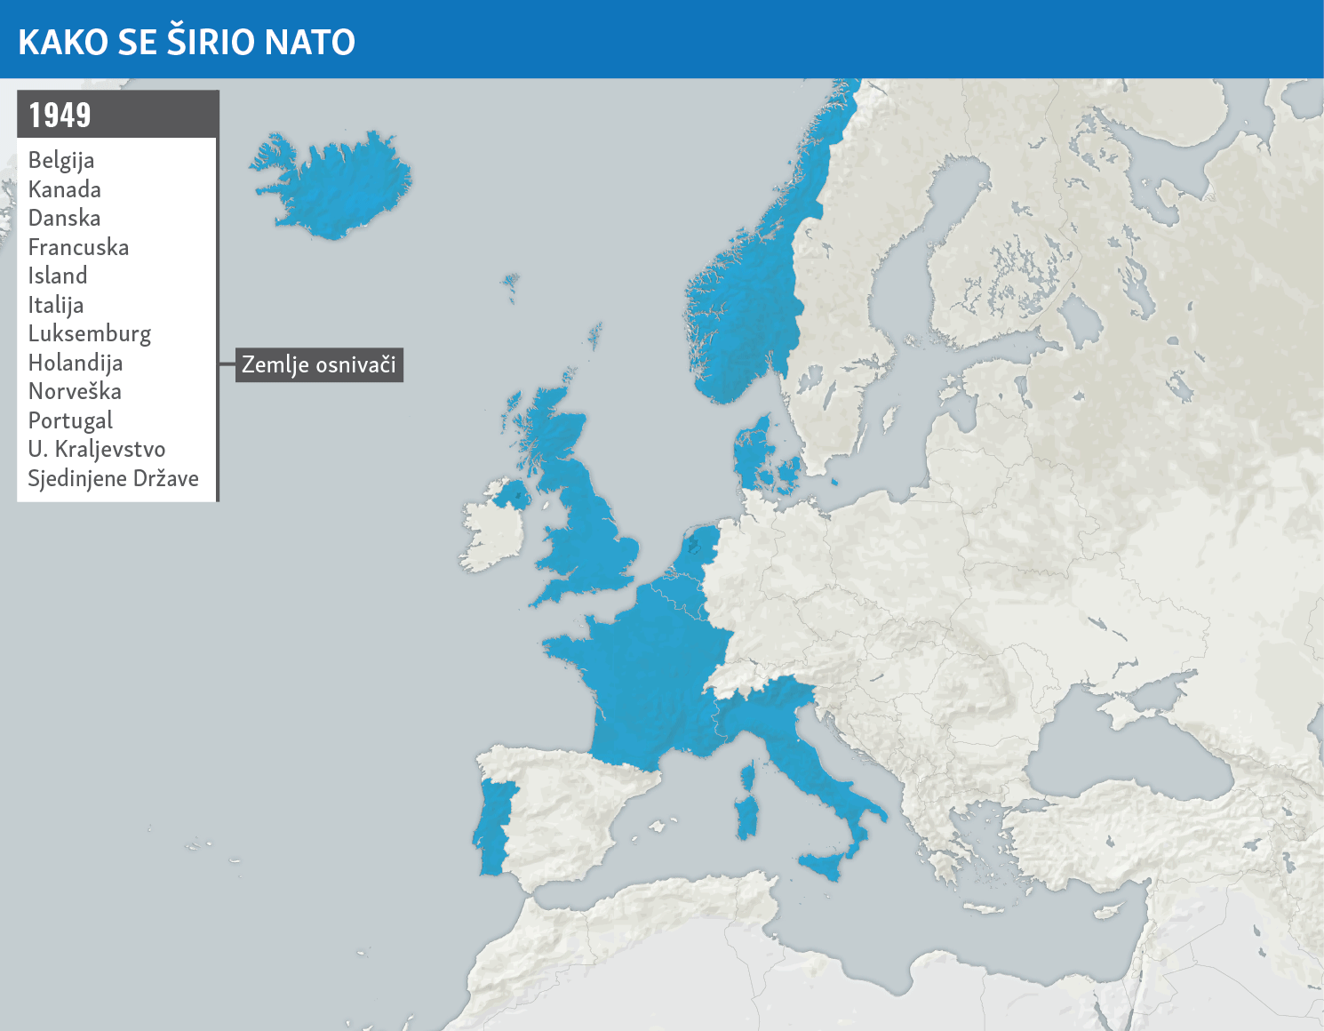The height and width of the screenshot is (1031, 1324).
Task: Click Luksemburg in the list
Action: (90, 333)
